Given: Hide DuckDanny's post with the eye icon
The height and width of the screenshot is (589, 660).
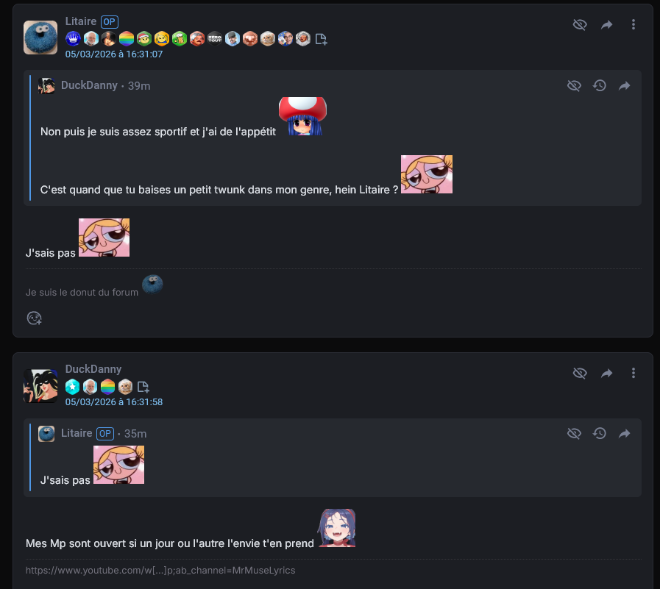Looking at the screenshot, I should coord(580,373).
